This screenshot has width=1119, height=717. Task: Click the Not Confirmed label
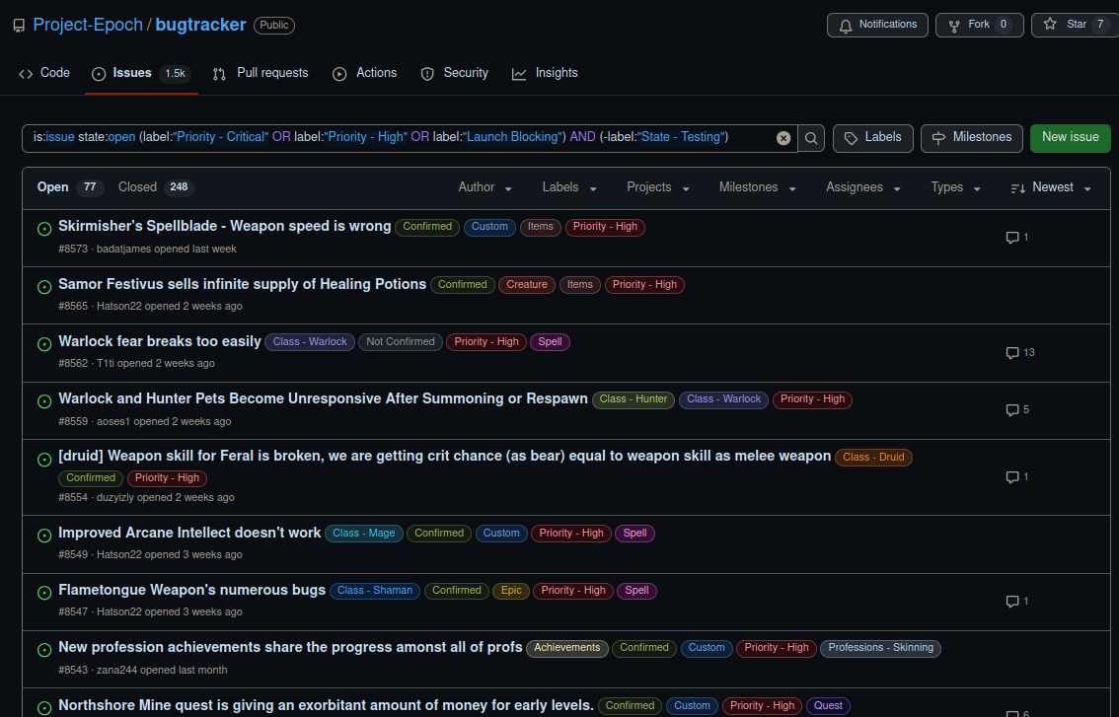(x=401, y=342)
